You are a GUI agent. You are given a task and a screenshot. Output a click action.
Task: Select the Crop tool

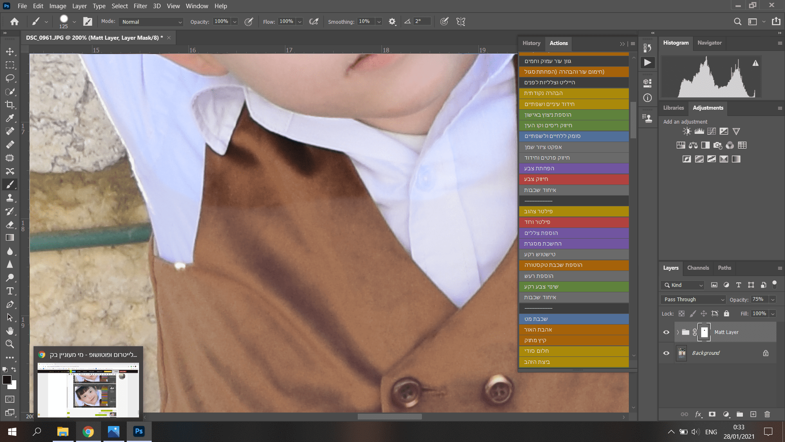[x=10, y=105]
